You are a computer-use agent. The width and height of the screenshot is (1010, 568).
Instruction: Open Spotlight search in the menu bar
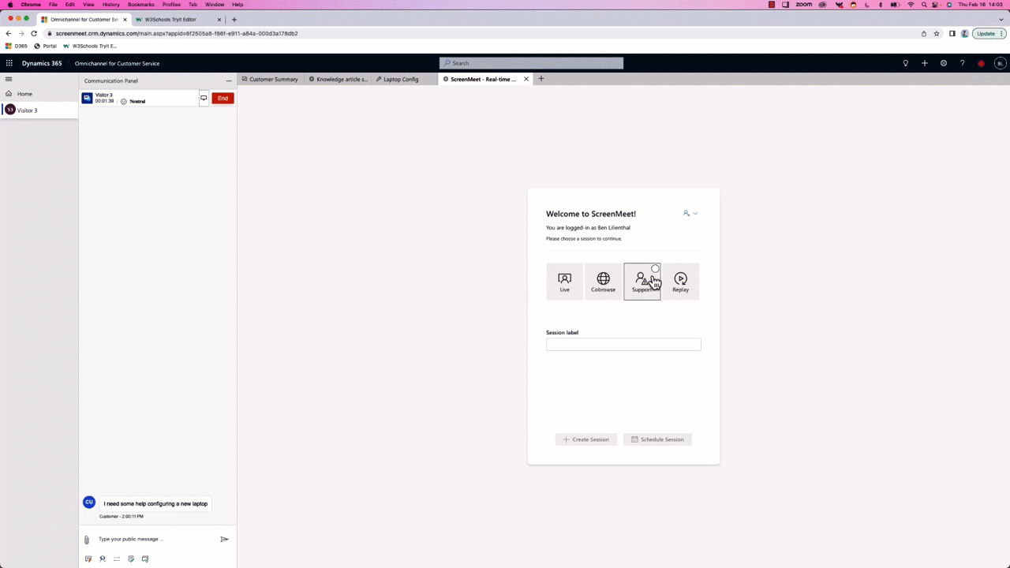click(924, 4)
